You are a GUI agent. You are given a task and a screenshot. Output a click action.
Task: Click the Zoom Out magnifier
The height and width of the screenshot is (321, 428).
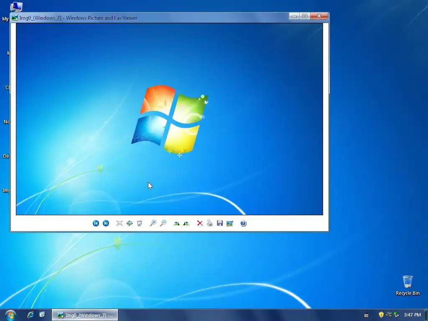(163, 223)
